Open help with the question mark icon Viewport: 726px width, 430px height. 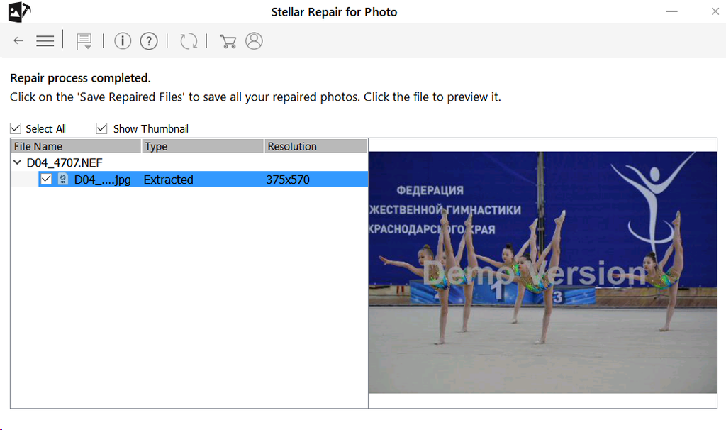[148, 41]
